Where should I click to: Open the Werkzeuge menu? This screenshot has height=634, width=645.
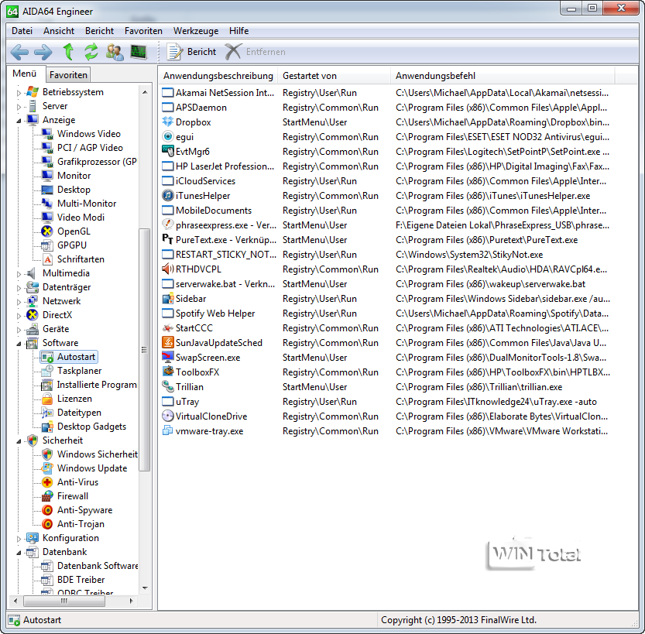195,31
